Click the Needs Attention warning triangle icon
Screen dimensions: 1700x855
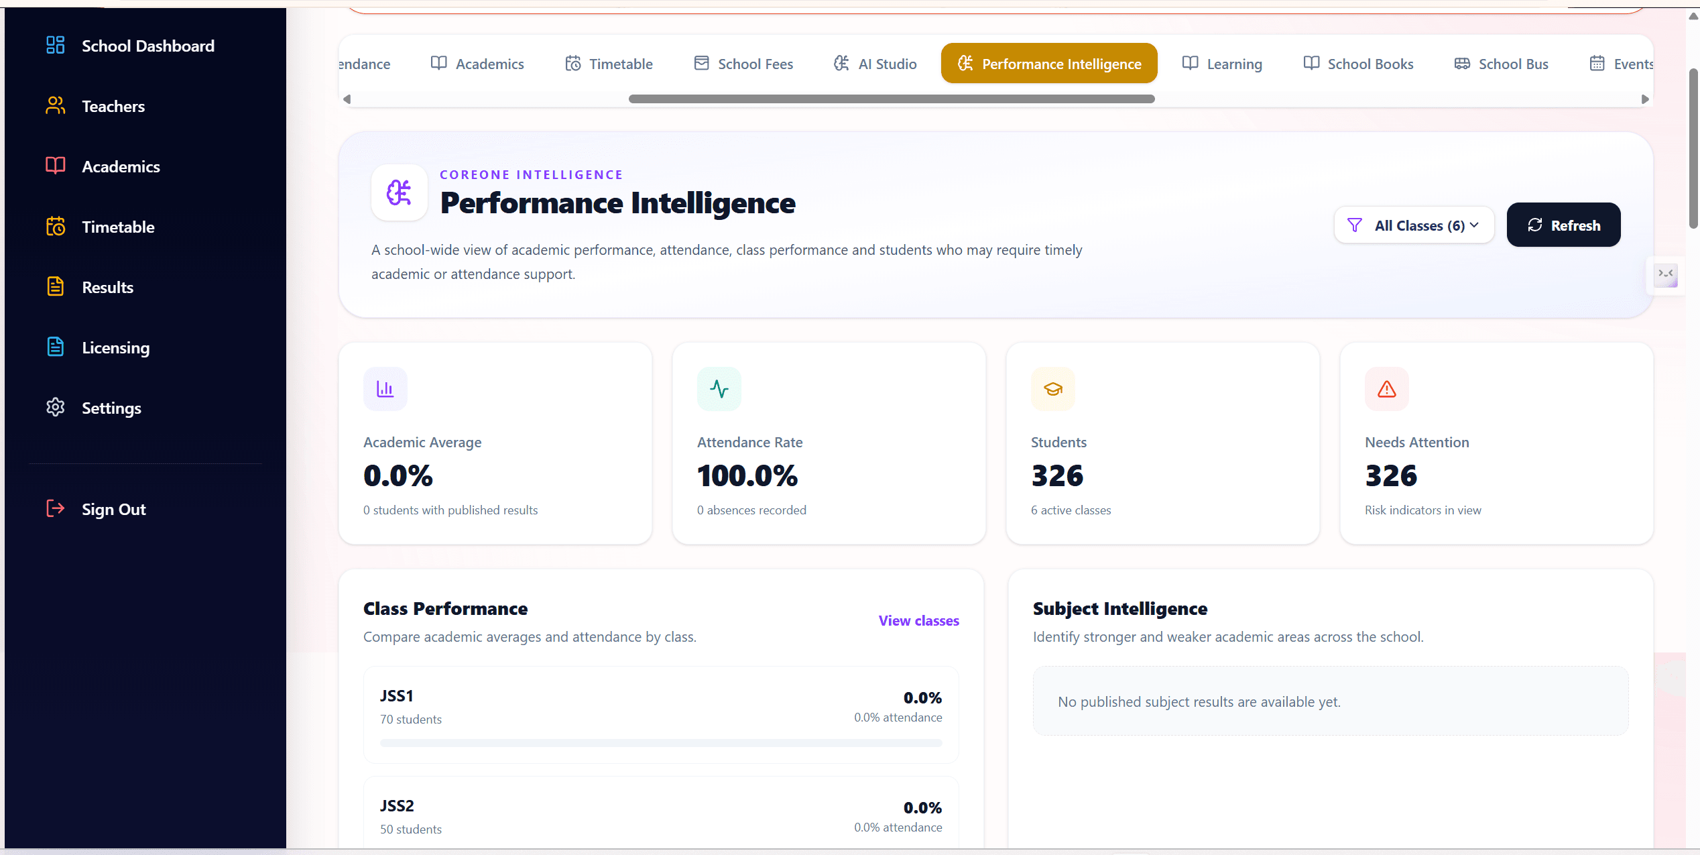click(x=1386, y=389)
